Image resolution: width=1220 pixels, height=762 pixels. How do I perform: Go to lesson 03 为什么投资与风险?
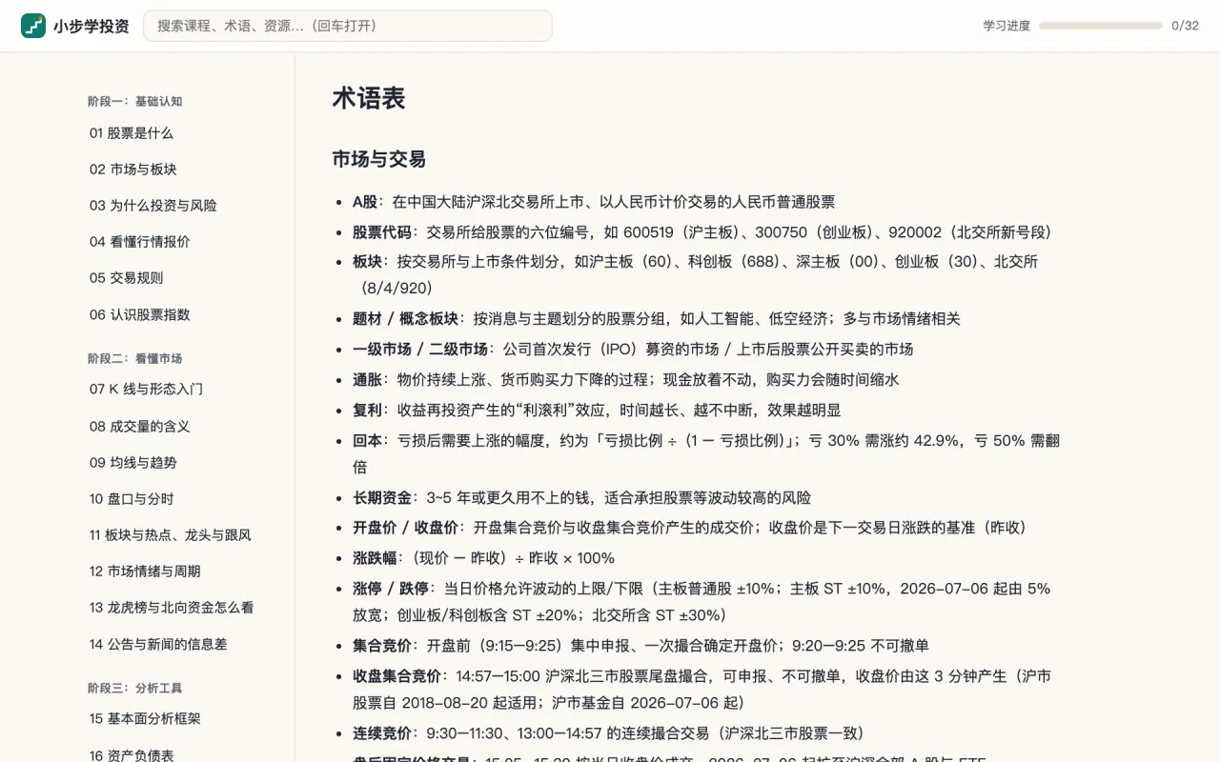point(153,206)
